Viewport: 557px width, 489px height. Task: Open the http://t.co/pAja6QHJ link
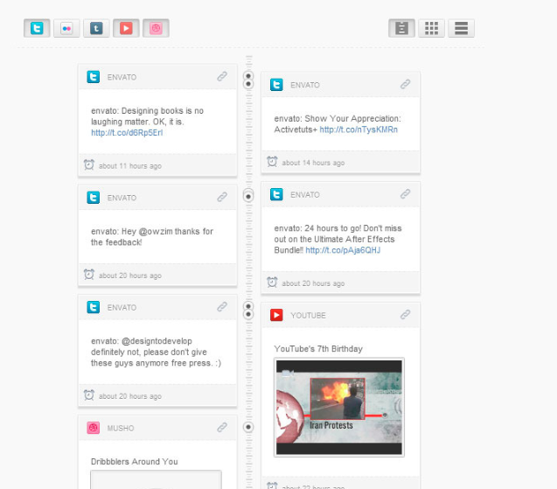pos(343,250)
